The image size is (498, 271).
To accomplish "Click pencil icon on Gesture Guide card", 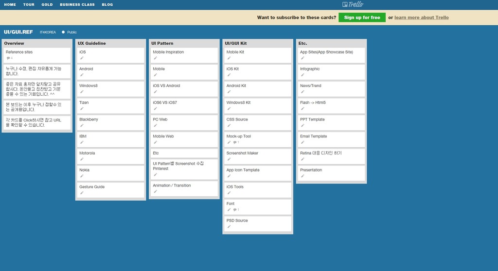I will click(82, 193).
